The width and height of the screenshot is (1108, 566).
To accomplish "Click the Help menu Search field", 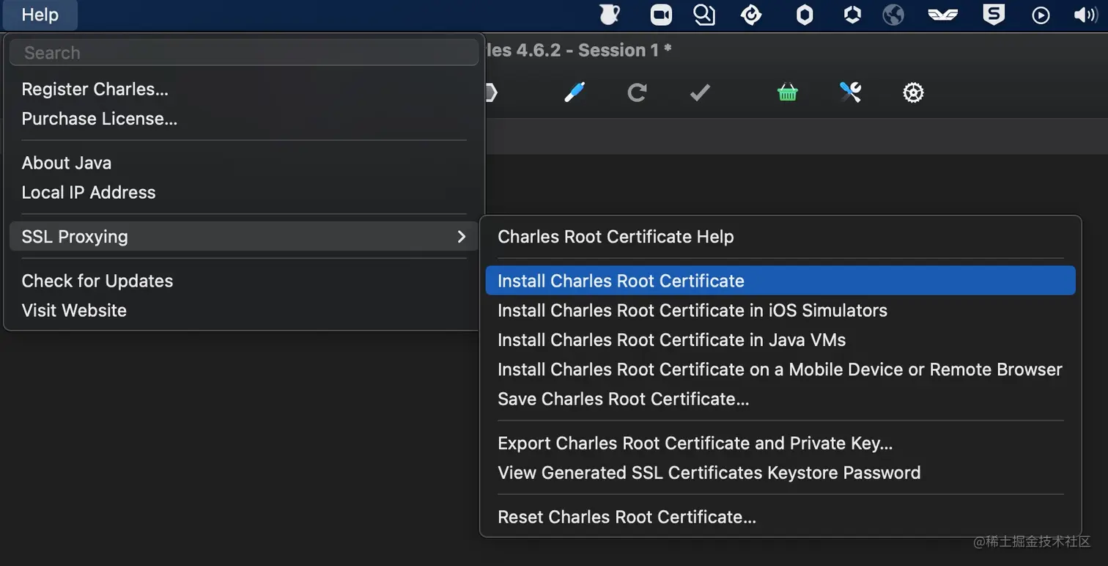I will [x=244, y=53].
